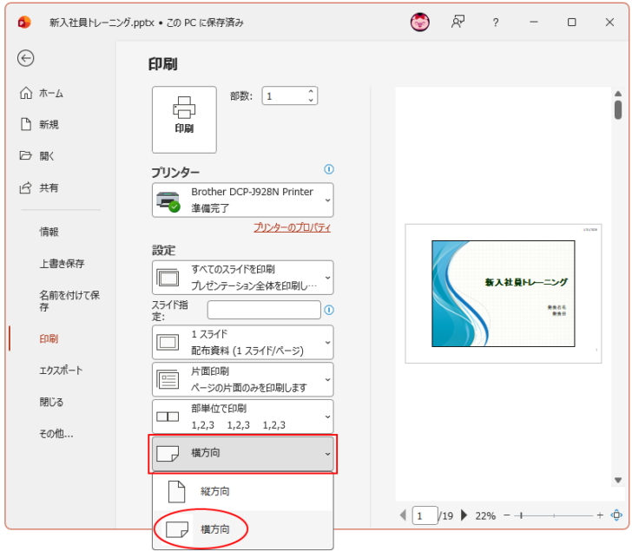Go to previous preview page arrow
The width and height of the screenshot is (632, 551).
pyautogui.click(x=403, y=515)
